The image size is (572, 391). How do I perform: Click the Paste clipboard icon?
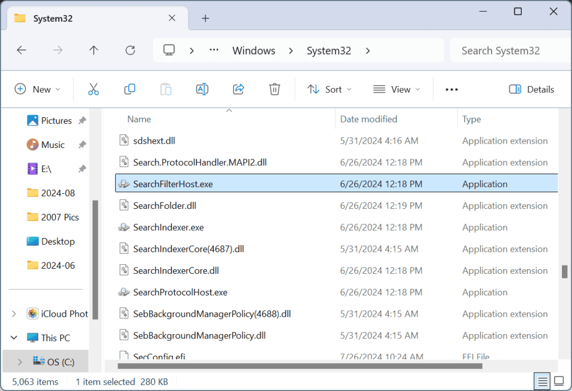[165, 89]
